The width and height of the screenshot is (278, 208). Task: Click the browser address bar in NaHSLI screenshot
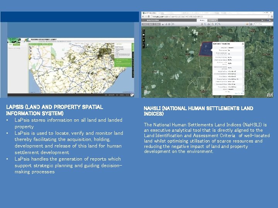pos(211,17)
